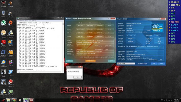The width and height of the screenshot is (181, 102).
Task: Open the Sound Blaster Jukebox shortcut
Action: click(x=11, y=34)
